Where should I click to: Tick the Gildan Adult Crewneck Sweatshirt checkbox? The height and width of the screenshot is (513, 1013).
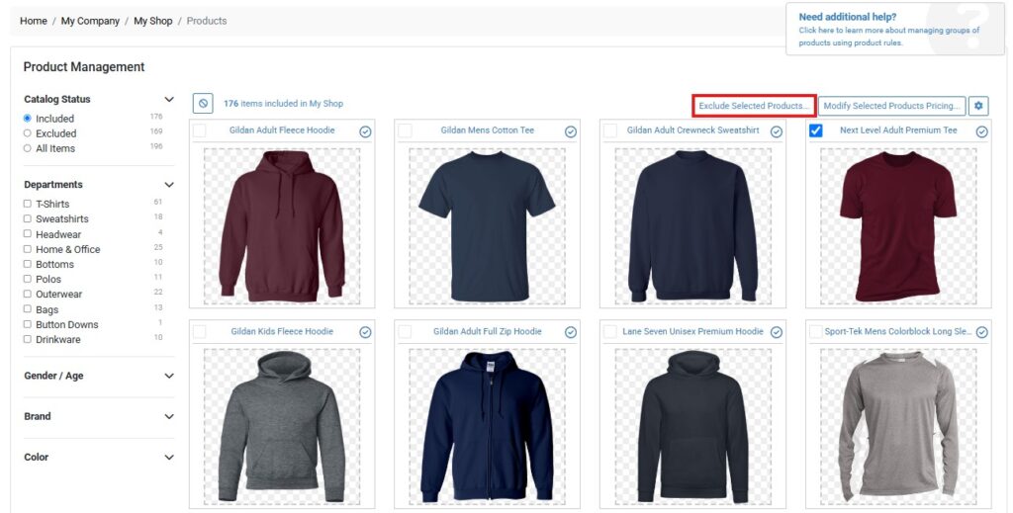(610, 130)
